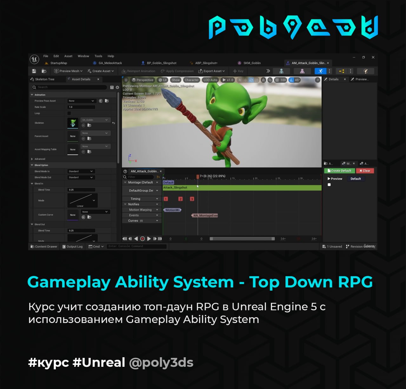
Task: Click the red record button
Action: pyautogui.click(x=142, y=239)
